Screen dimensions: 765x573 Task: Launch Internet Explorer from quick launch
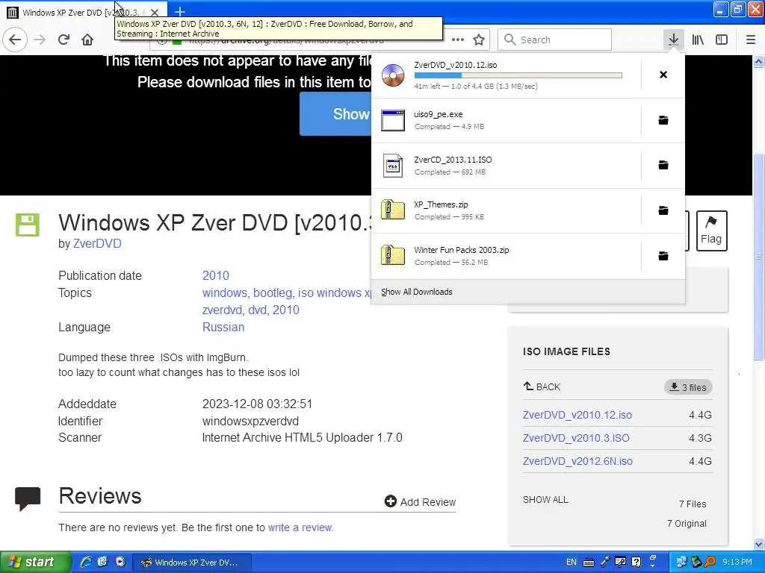pos(86,562)
